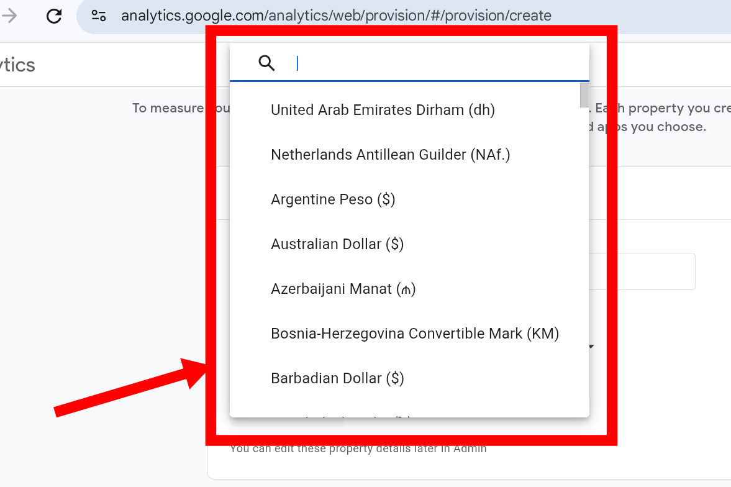This screenshot has width=731, height=487.
Task: Select United Arab Emirates Dirham (dh)
Action: pyautogui.click(x=383, y=110)
